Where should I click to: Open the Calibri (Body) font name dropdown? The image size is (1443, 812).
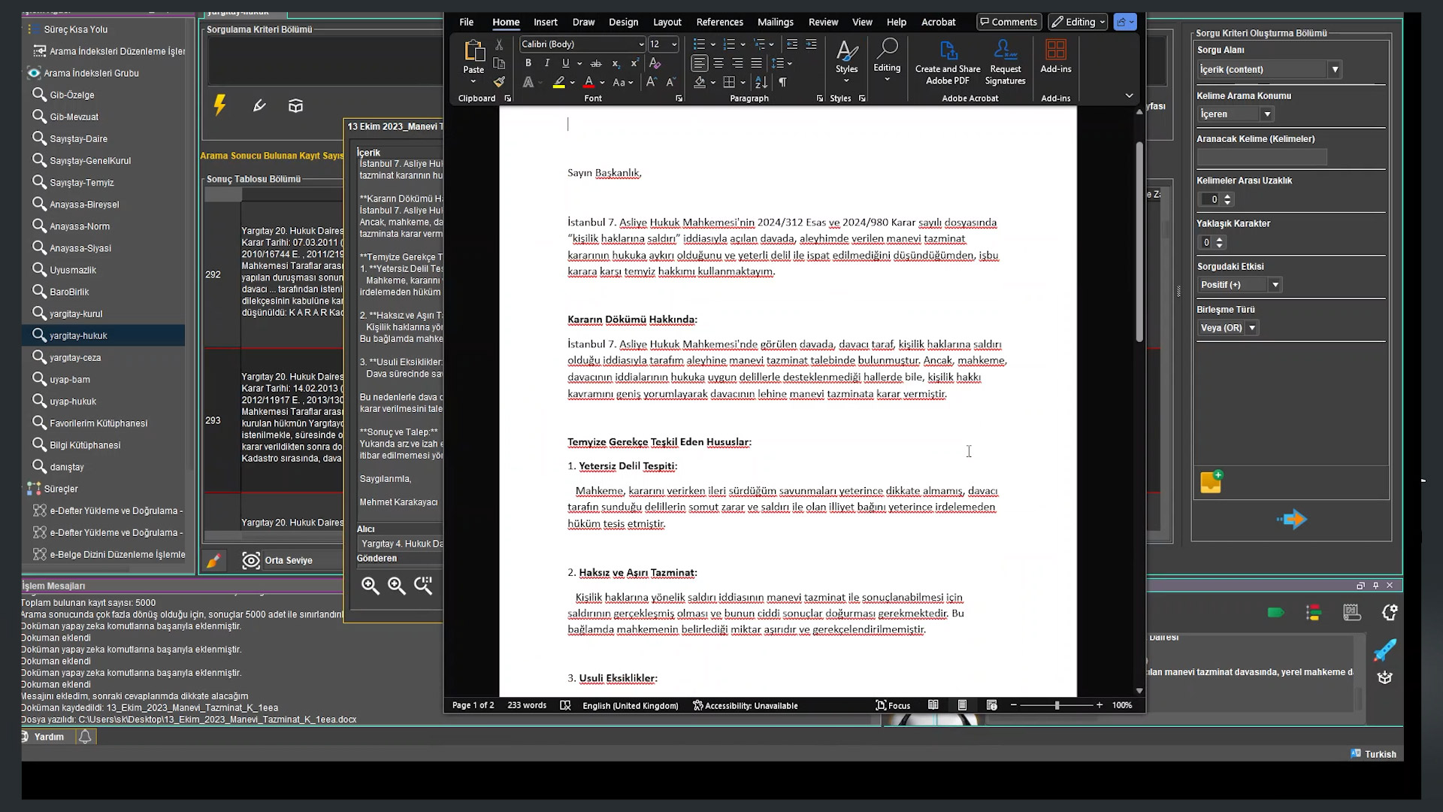click(x=640, y=44)
